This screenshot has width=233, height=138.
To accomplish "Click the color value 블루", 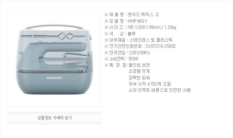I will point(132,34).
